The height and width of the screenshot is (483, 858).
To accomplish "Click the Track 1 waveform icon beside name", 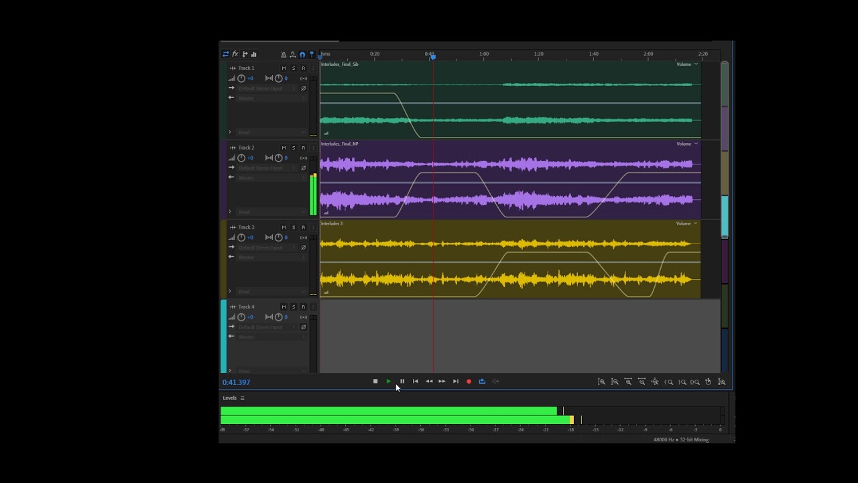I will pos(233,68).
